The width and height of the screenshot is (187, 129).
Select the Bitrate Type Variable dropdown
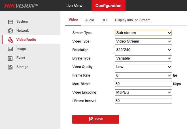143,58
